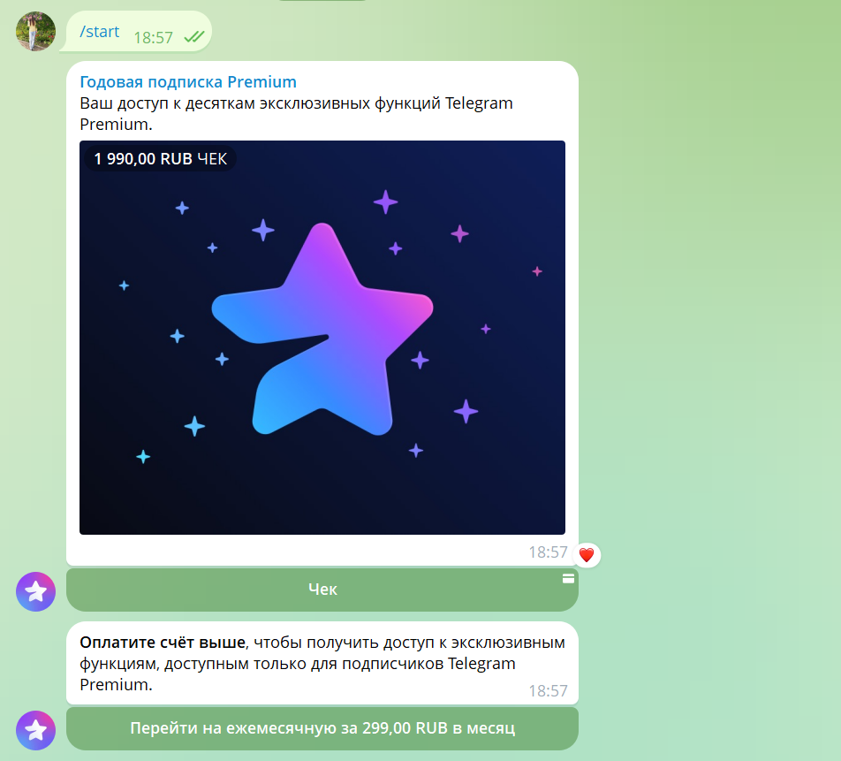This screenshot has height=761, width=841.
Task: Open the sender's profile photo avatar
Action: pyautogui.click(x=35, y=31)
